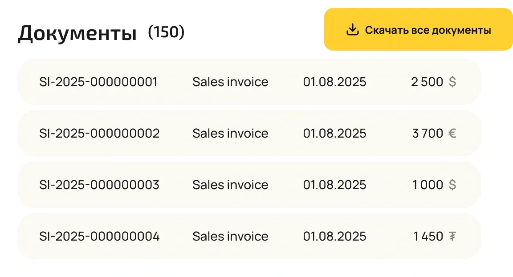Click the dollar sign on the 2 500 row
Image resolution: width=513 pixels, height=277 pixels.
452,82
